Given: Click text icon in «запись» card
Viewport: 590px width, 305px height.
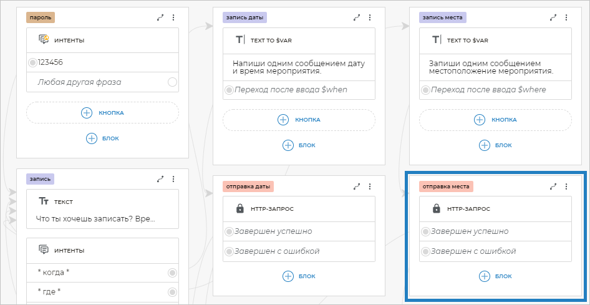Looking at the screenshot, I should point(44,201).
